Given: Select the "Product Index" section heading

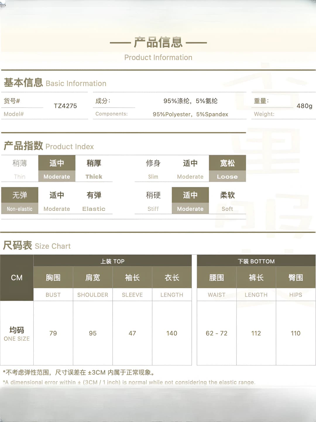Looking at the screenshot, I should click(x=70, y=147).
